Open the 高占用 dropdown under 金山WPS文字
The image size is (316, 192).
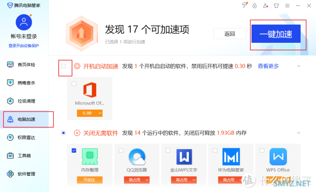[184, 180]
